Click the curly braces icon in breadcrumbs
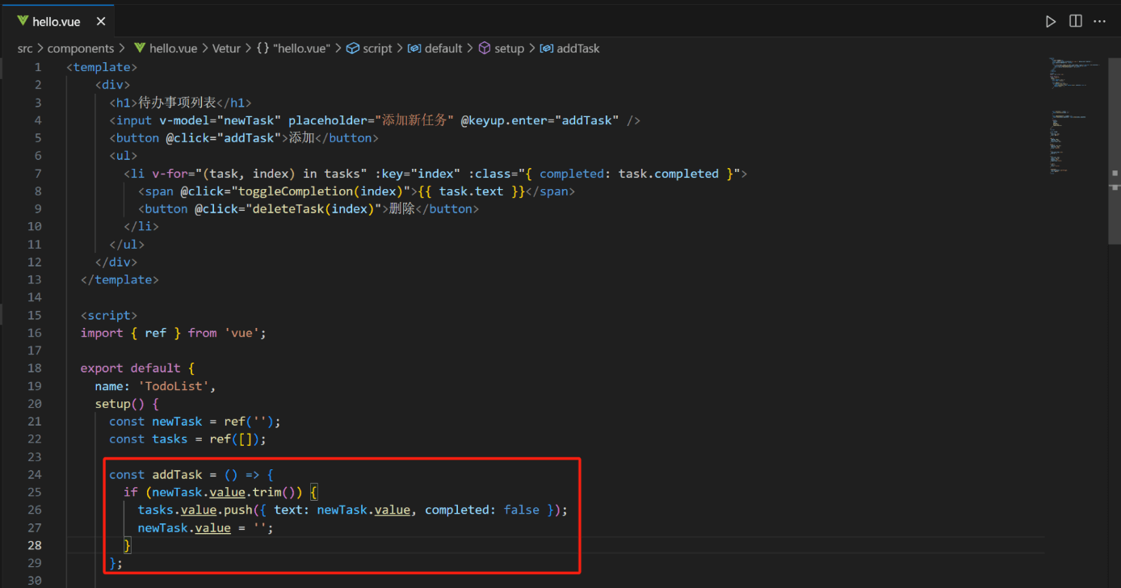 262,48
